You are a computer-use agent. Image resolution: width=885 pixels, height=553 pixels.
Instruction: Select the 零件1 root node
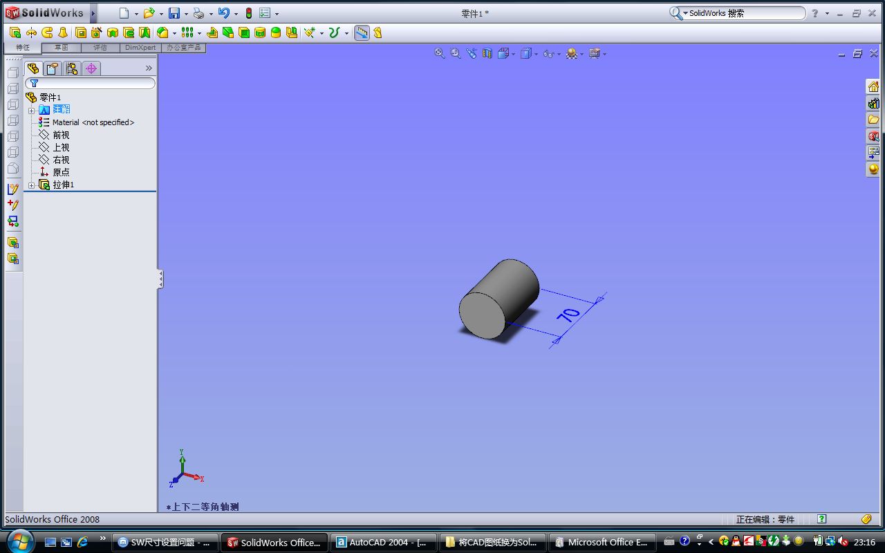(50, 97)
